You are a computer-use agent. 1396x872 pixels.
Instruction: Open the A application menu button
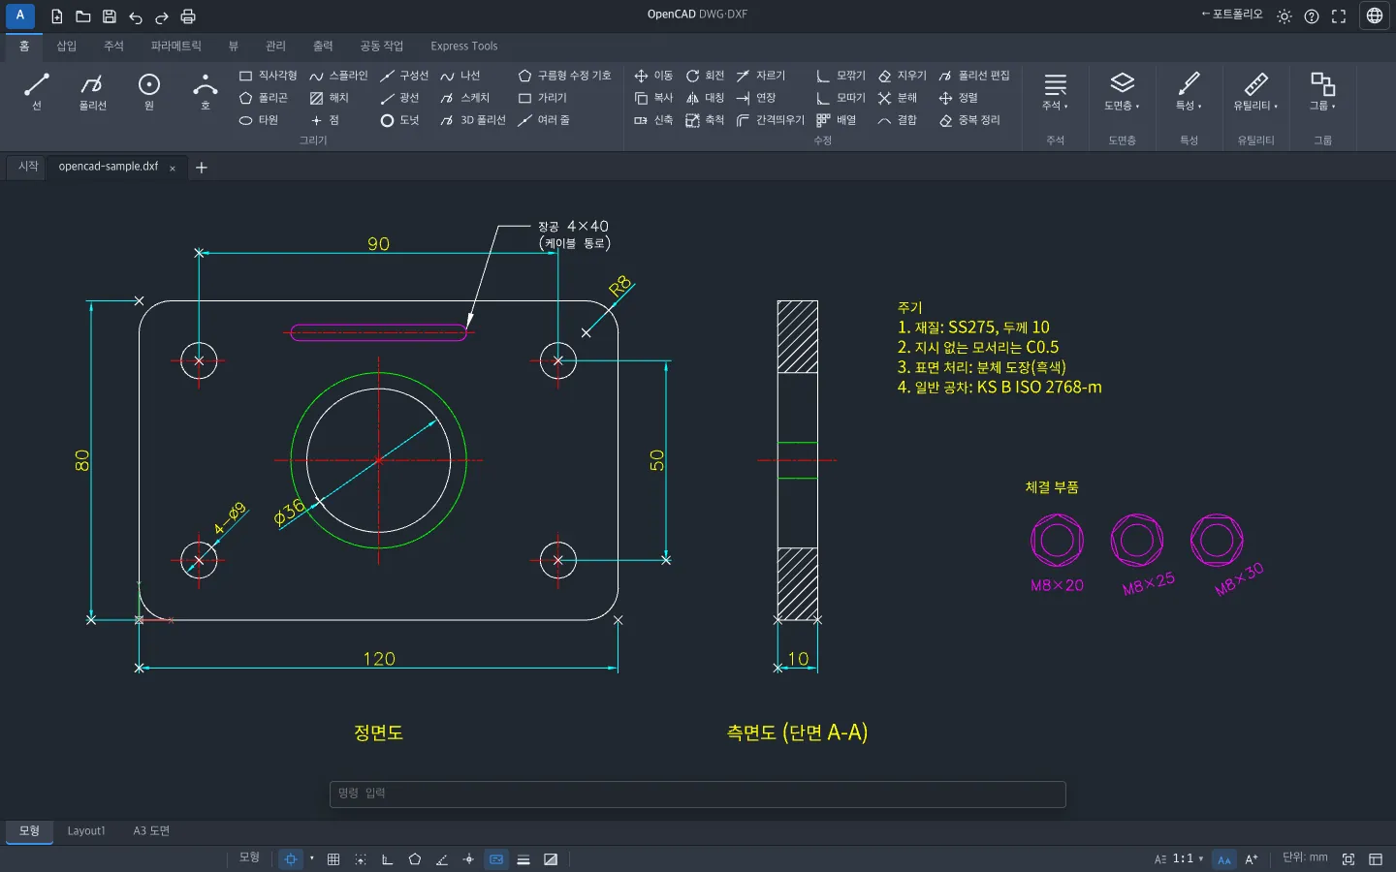coord(20,16)
